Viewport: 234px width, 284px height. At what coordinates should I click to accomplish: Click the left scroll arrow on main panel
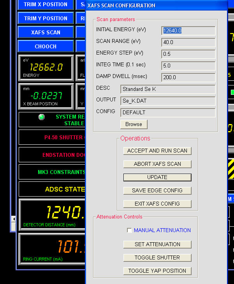[x=14, y=219]
